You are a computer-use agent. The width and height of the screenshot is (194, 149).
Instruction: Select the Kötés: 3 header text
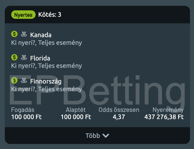click(50, 15)
